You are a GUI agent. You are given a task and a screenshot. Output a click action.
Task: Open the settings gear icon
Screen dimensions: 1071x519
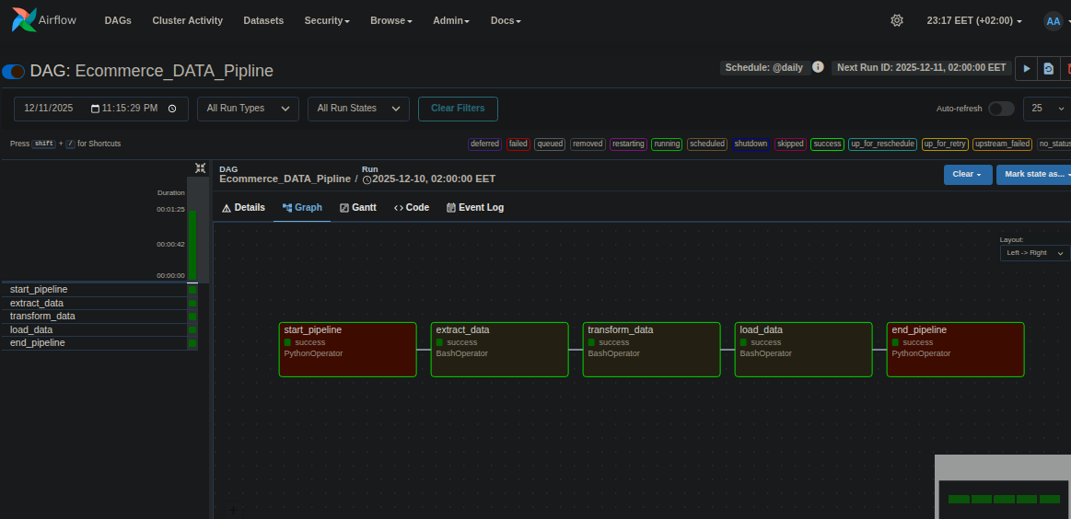click(x=897, y=20)
